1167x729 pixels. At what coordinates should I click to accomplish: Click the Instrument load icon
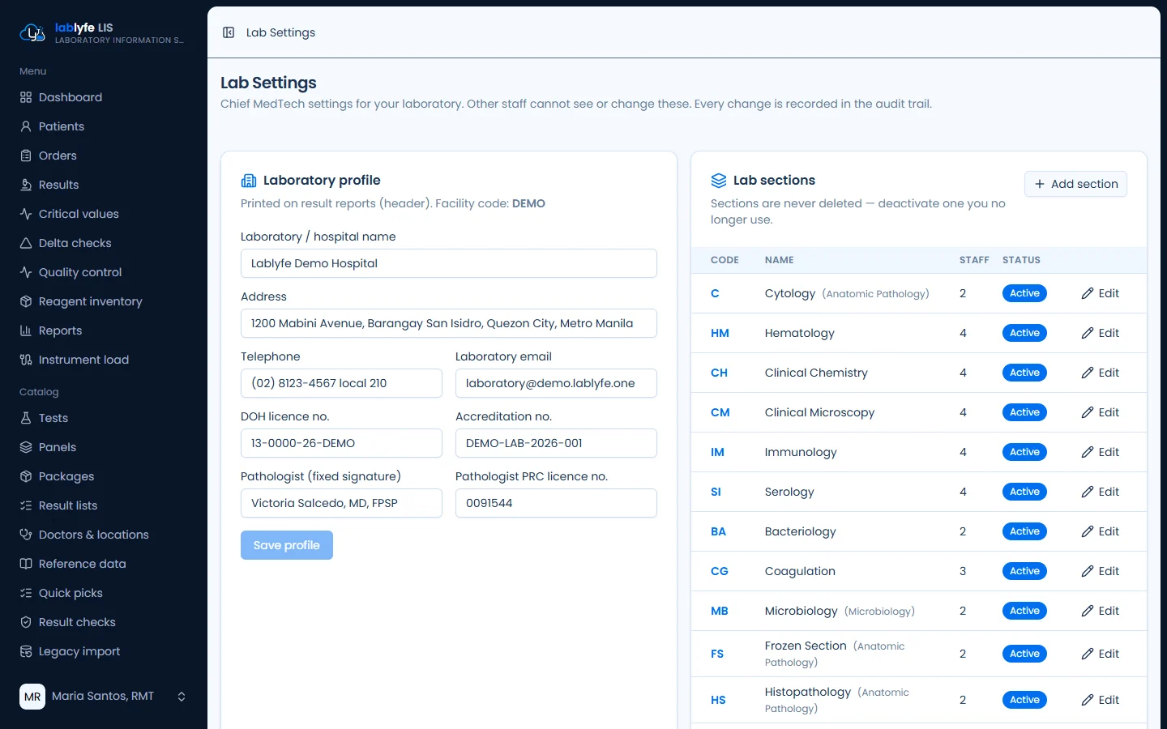tap(26, 360)
